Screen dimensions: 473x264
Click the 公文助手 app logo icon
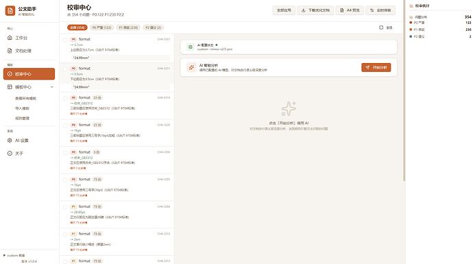(x=10, y=10)
